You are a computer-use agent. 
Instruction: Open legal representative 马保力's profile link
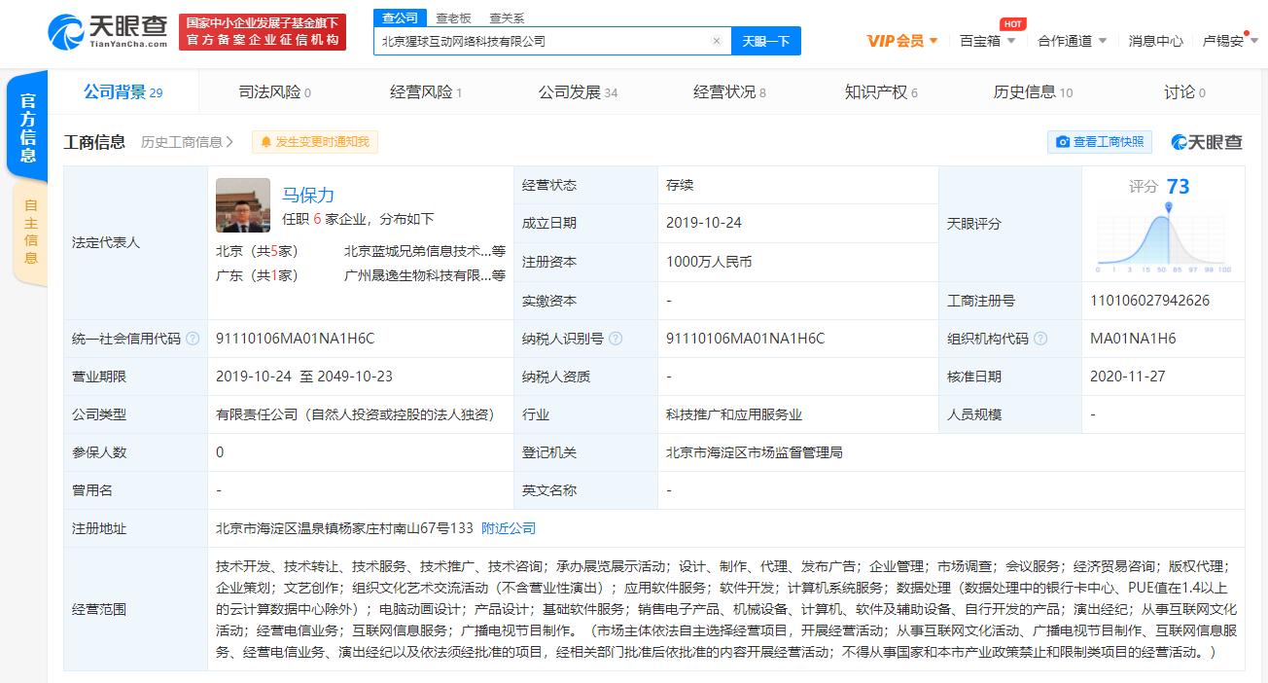308,195
